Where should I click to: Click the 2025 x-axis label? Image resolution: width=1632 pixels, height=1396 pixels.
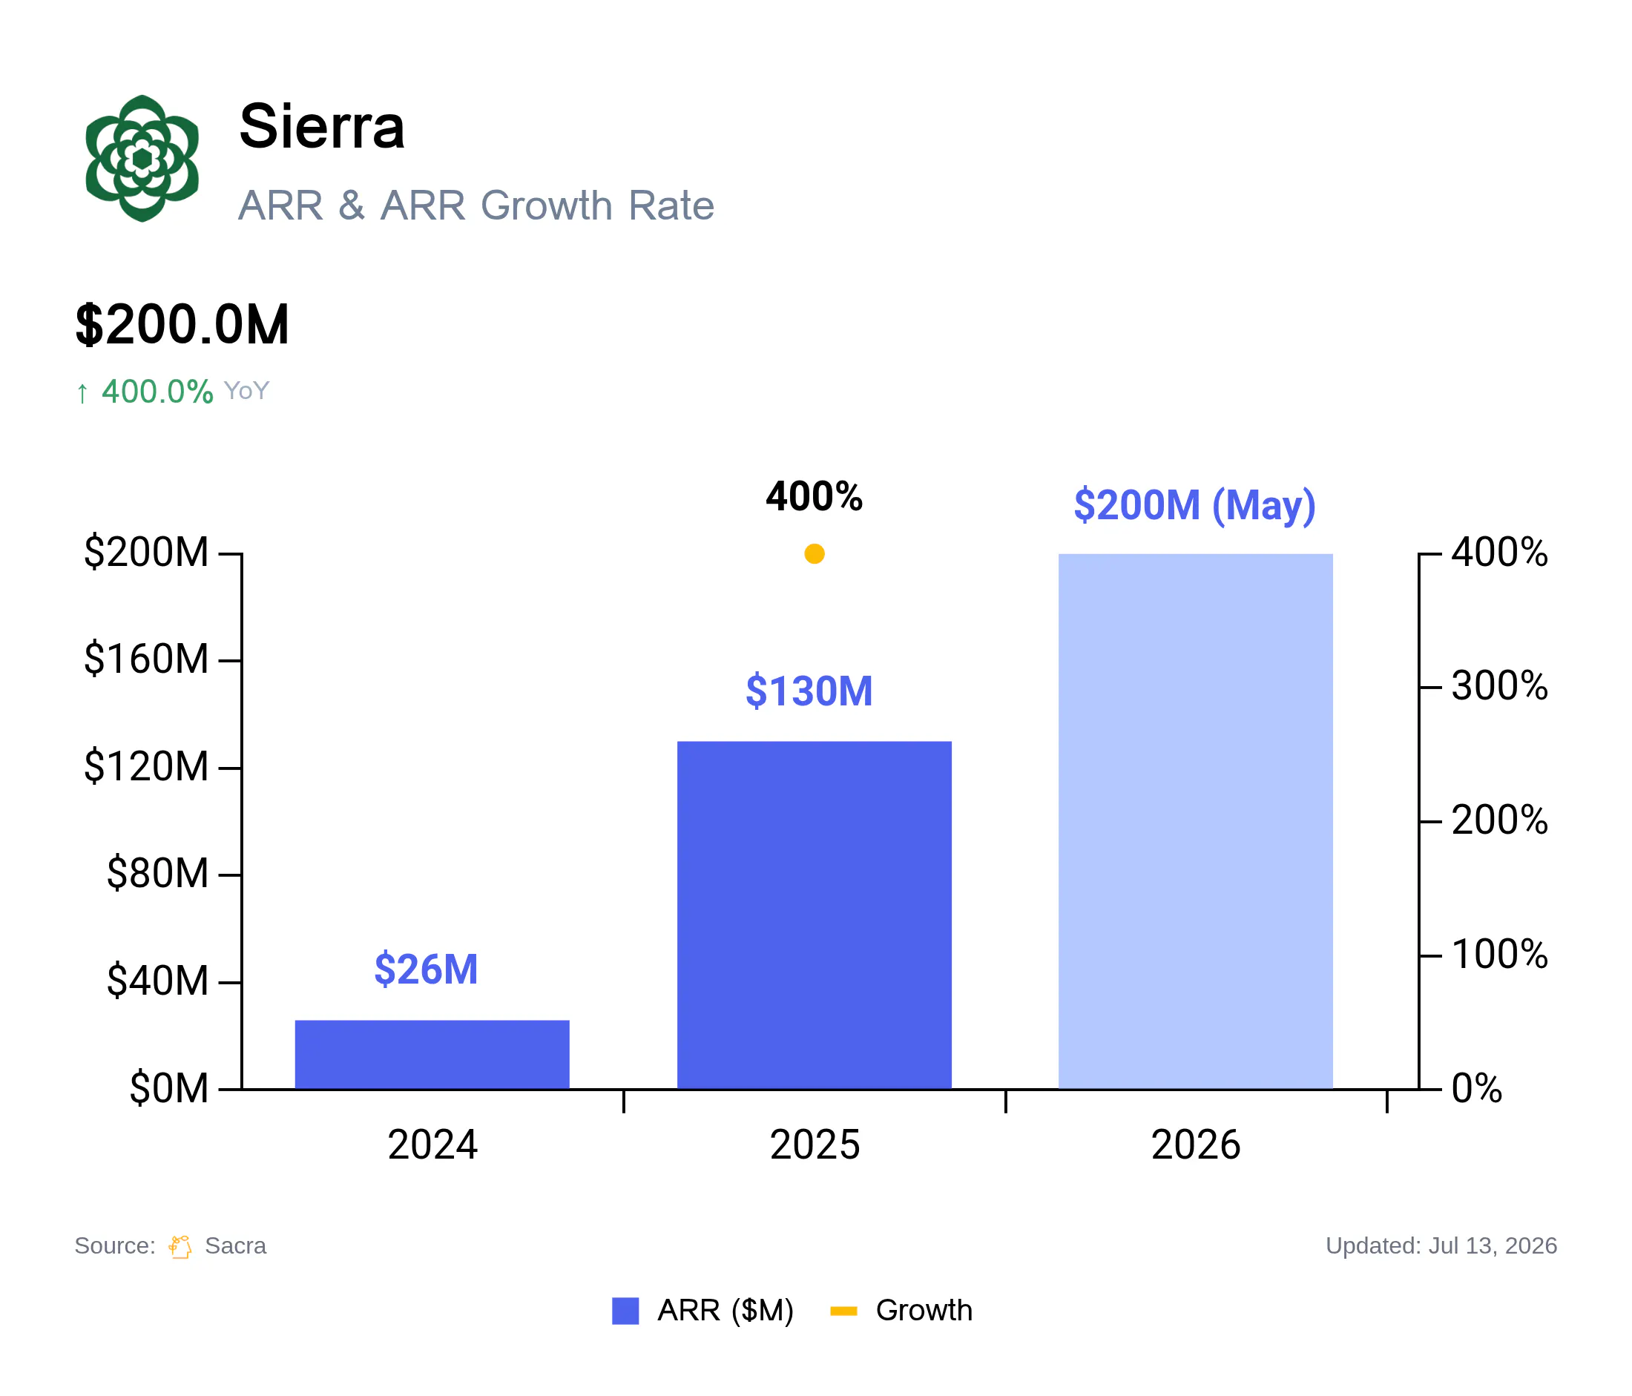coord(815,1145)
